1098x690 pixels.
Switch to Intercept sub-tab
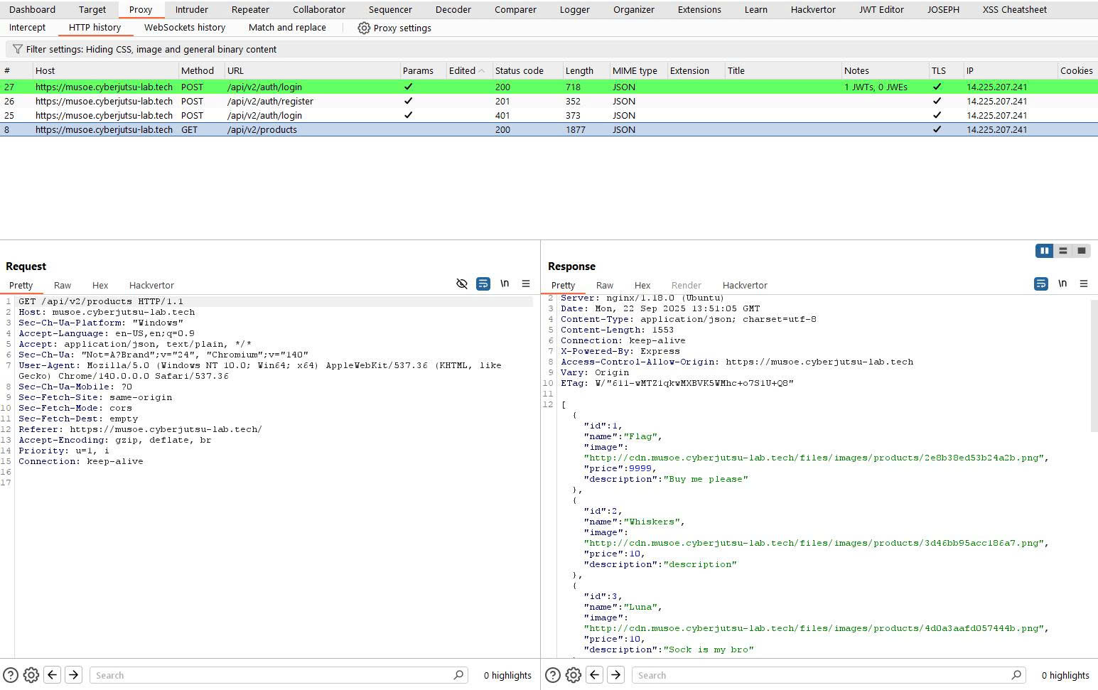tap(28, 27)
